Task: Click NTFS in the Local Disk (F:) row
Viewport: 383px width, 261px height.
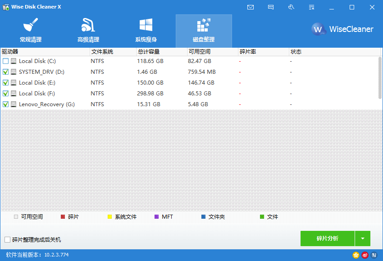Action: (97, 94)
